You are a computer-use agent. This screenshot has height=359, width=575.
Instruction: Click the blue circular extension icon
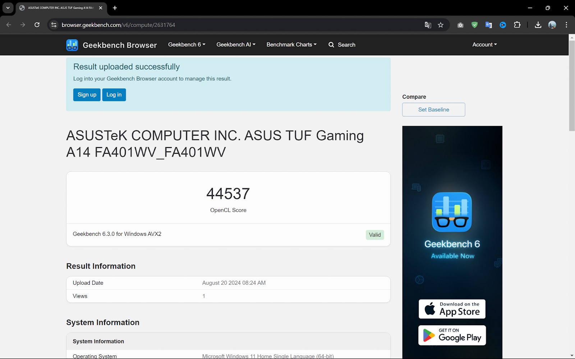503,25
